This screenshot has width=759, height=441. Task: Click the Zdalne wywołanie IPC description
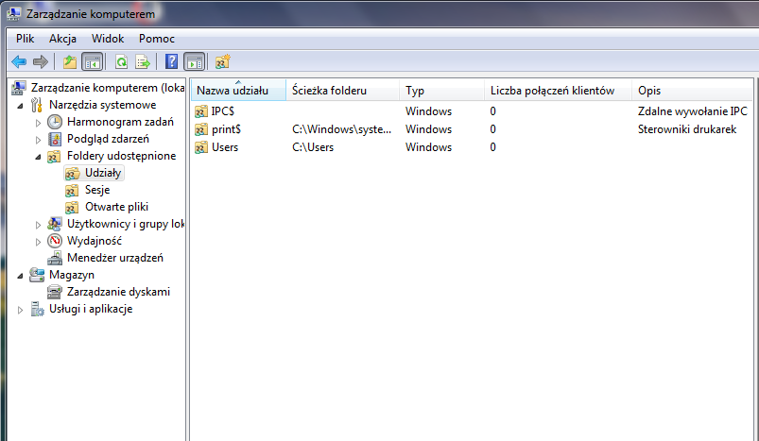pos(693,111)
